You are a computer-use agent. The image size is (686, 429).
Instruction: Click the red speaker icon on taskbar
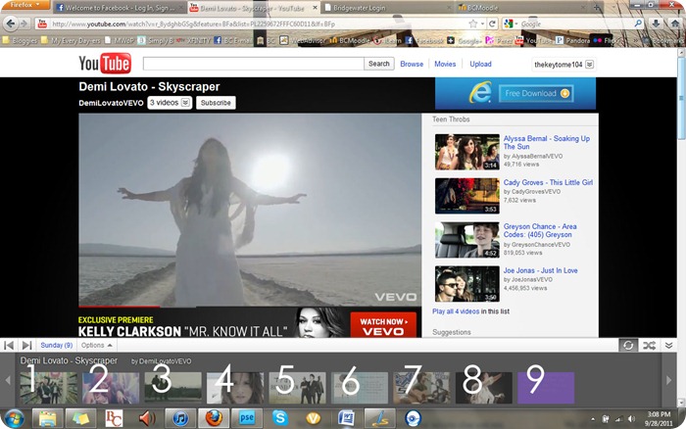[x=147, y=418]
